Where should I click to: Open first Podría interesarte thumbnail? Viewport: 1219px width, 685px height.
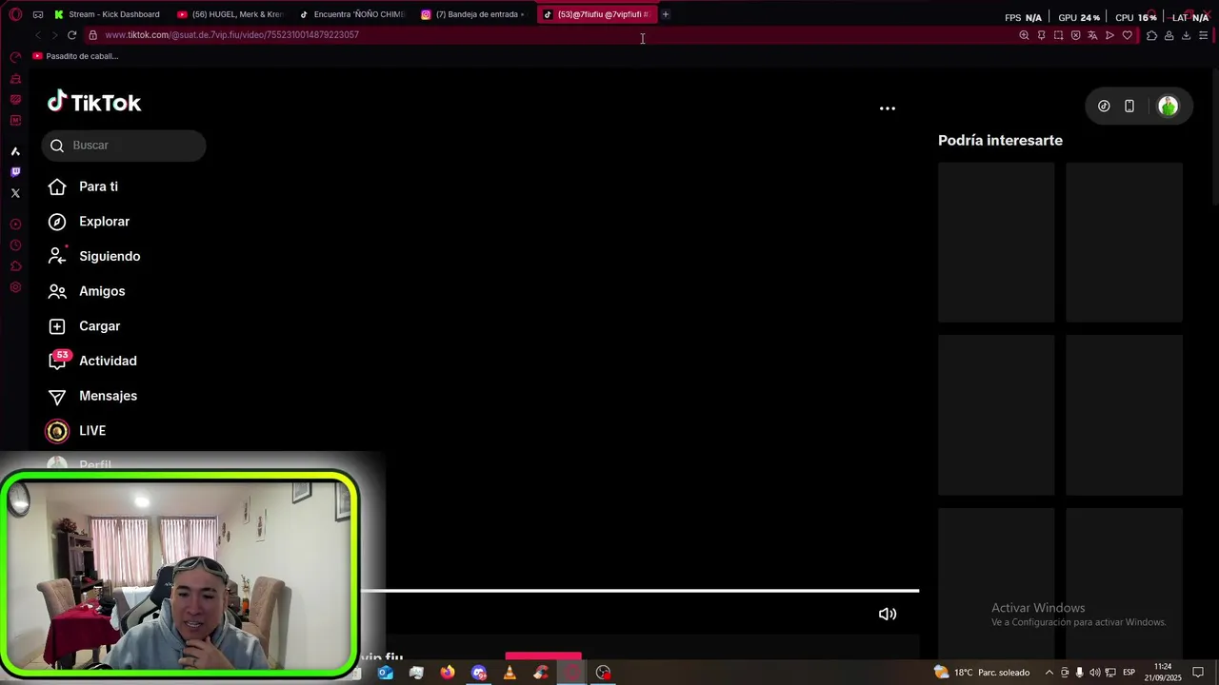996,243
